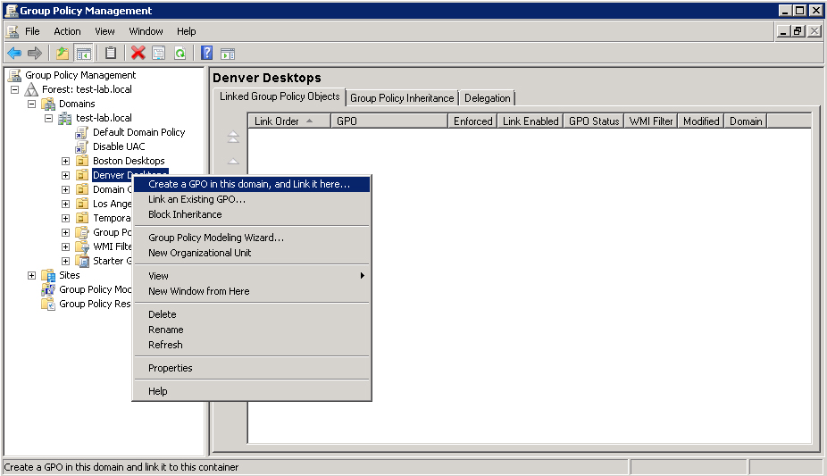
Task: Click the green Refresh toolbar icon
Action: (180, 54)
